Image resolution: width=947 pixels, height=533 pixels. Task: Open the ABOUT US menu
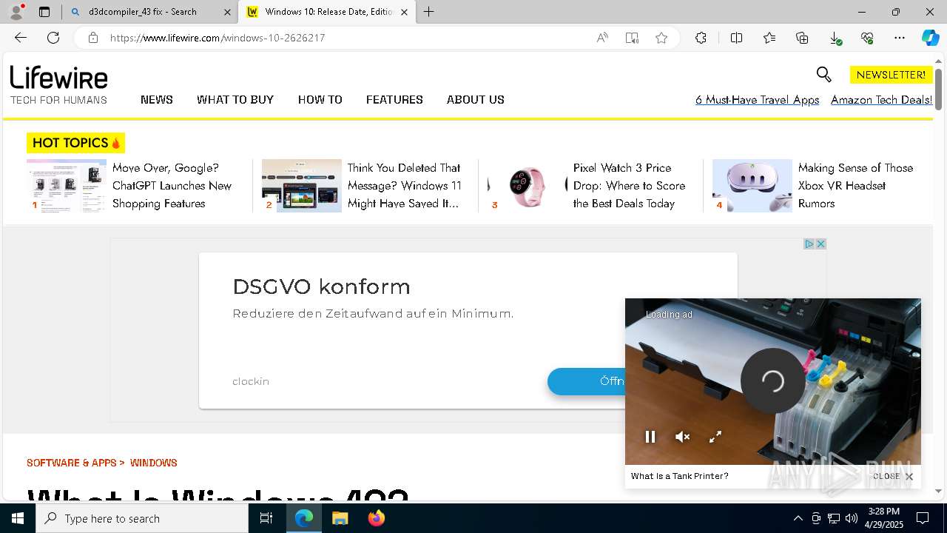[476, 99]
